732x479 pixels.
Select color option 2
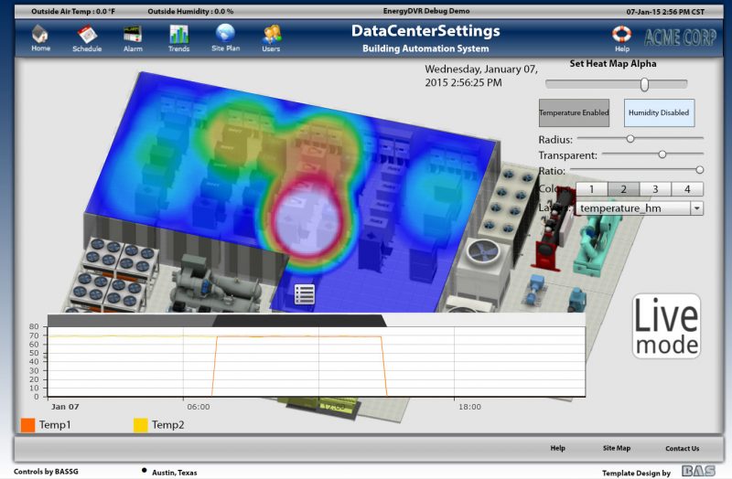pyautogui.click(x=623, y=189)
